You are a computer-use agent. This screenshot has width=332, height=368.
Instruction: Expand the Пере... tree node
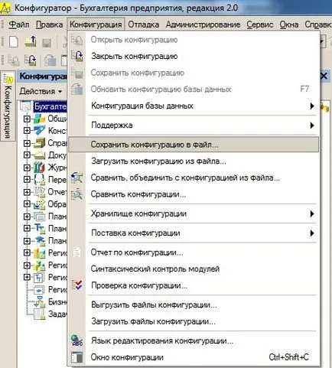[27, 179]
